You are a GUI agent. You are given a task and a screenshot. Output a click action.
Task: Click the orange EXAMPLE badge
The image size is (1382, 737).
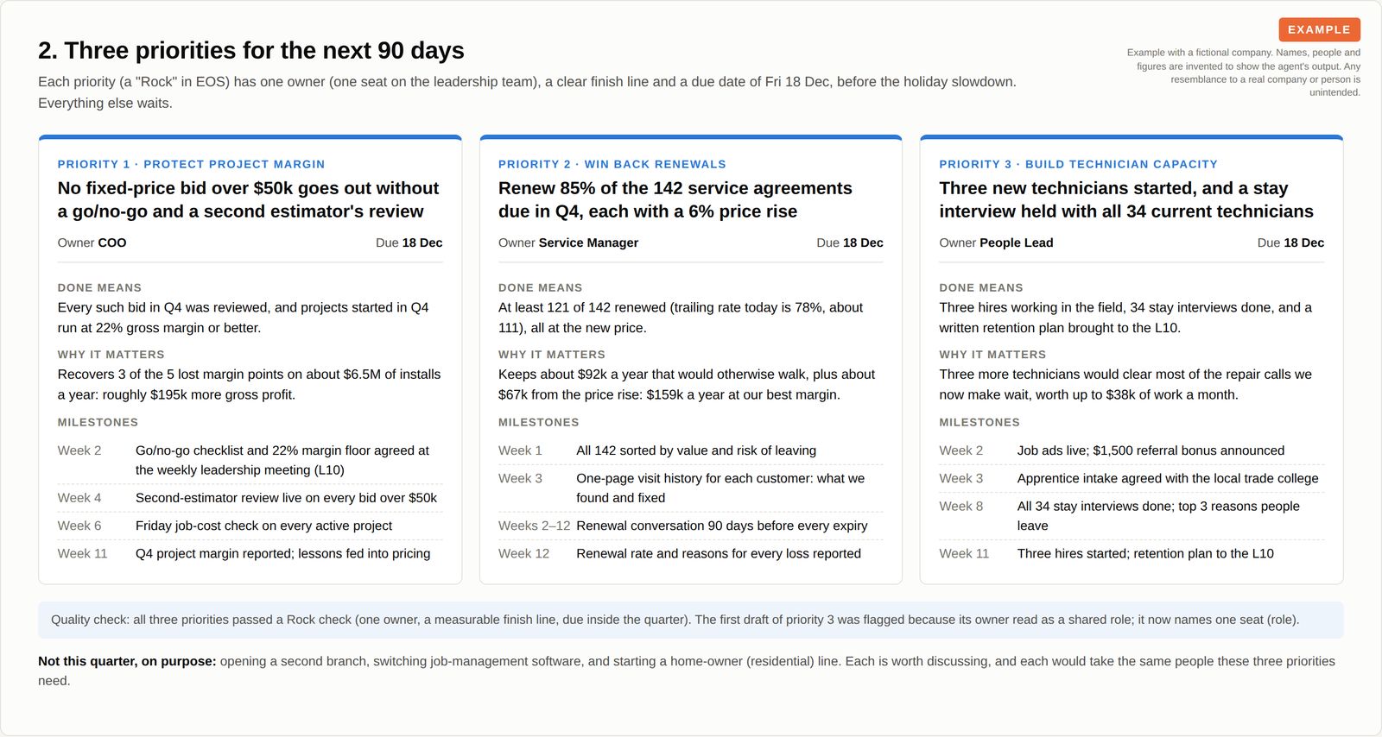1319,29
